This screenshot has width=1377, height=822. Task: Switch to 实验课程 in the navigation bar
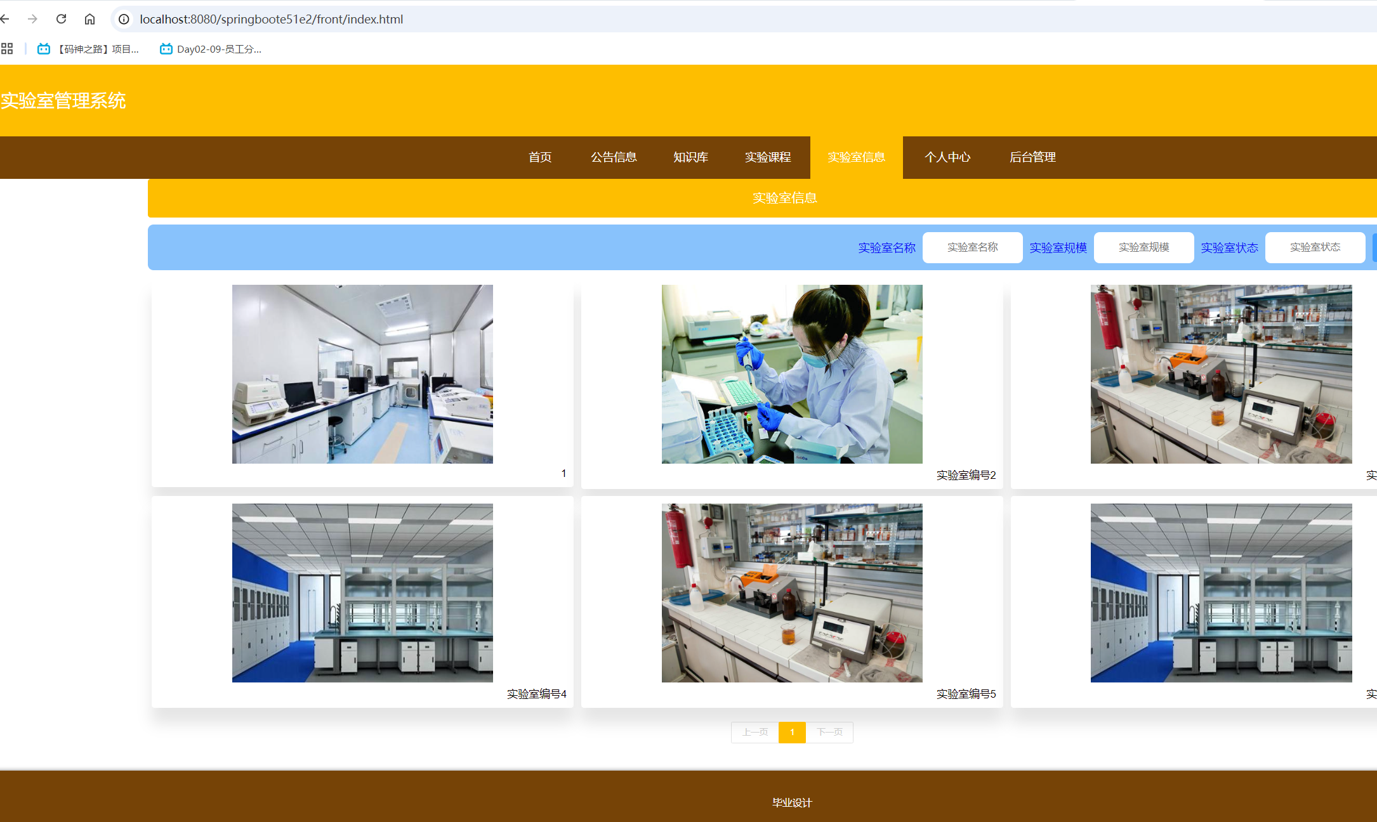[768, 157]
